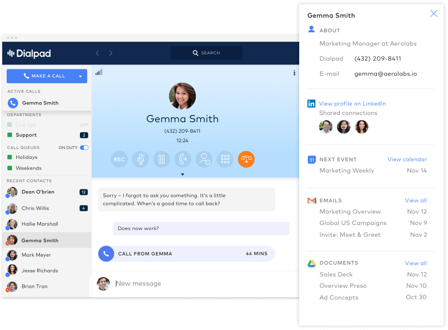Close the Gemma Smith contact panel
This screenshot has height=330, width=448.
(x=434, y=13)
